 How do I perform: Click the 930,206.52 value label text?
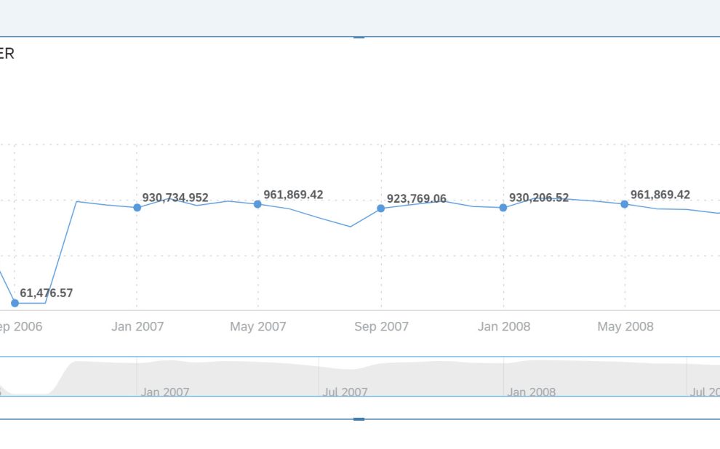coord(539,198)
